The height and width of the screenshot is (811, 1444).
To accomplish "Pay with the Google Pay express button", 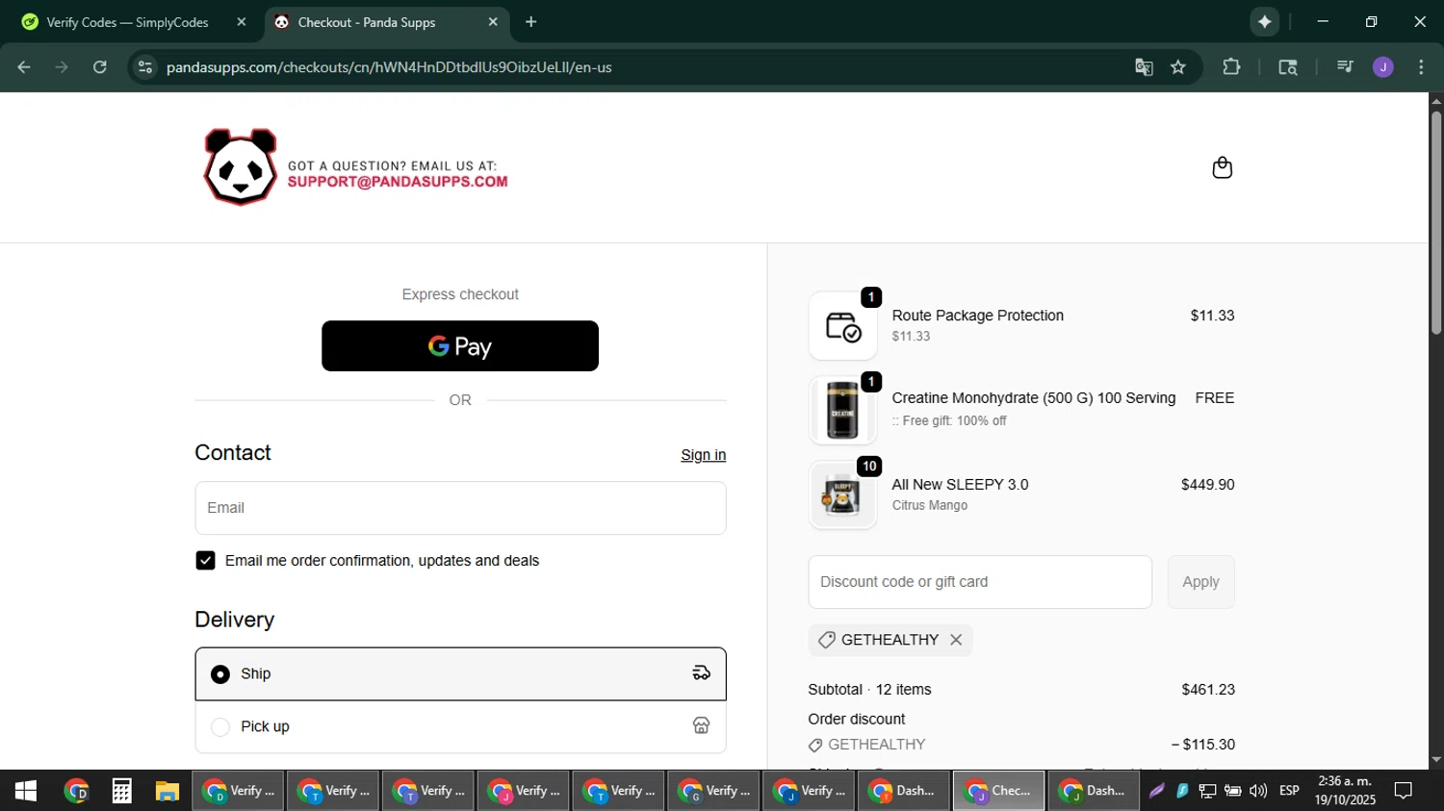I will click(x=460, y=346).
